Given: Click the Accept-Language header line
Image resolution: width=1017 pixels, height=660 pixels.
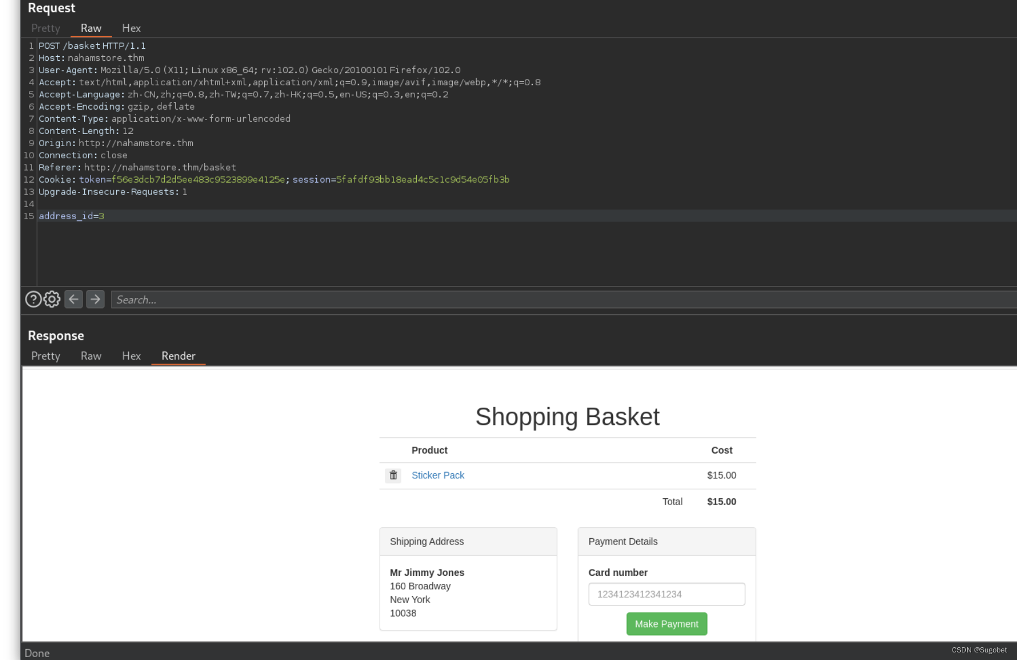Looking at the screenshot, I should [x=244, y=95].
